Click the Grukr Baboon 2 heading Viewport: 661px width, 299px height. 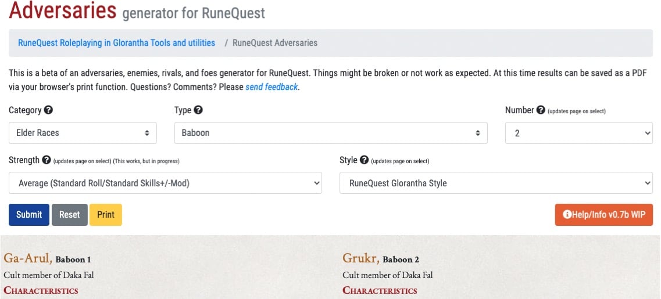coord(381,258)
